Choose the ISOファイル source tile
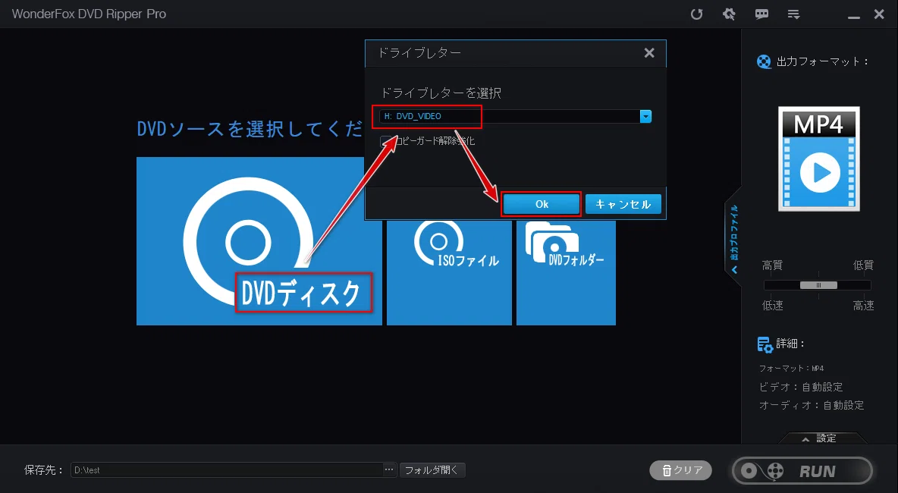The height and width of the screenshot is (493, 898). 449,273
